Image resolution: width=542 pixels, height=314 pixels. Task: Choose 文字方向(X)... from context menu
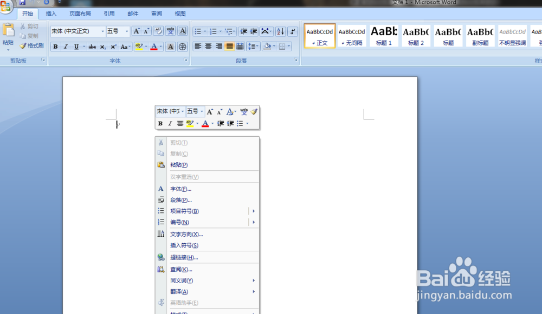pyautogui.click(x=207, y=235)
